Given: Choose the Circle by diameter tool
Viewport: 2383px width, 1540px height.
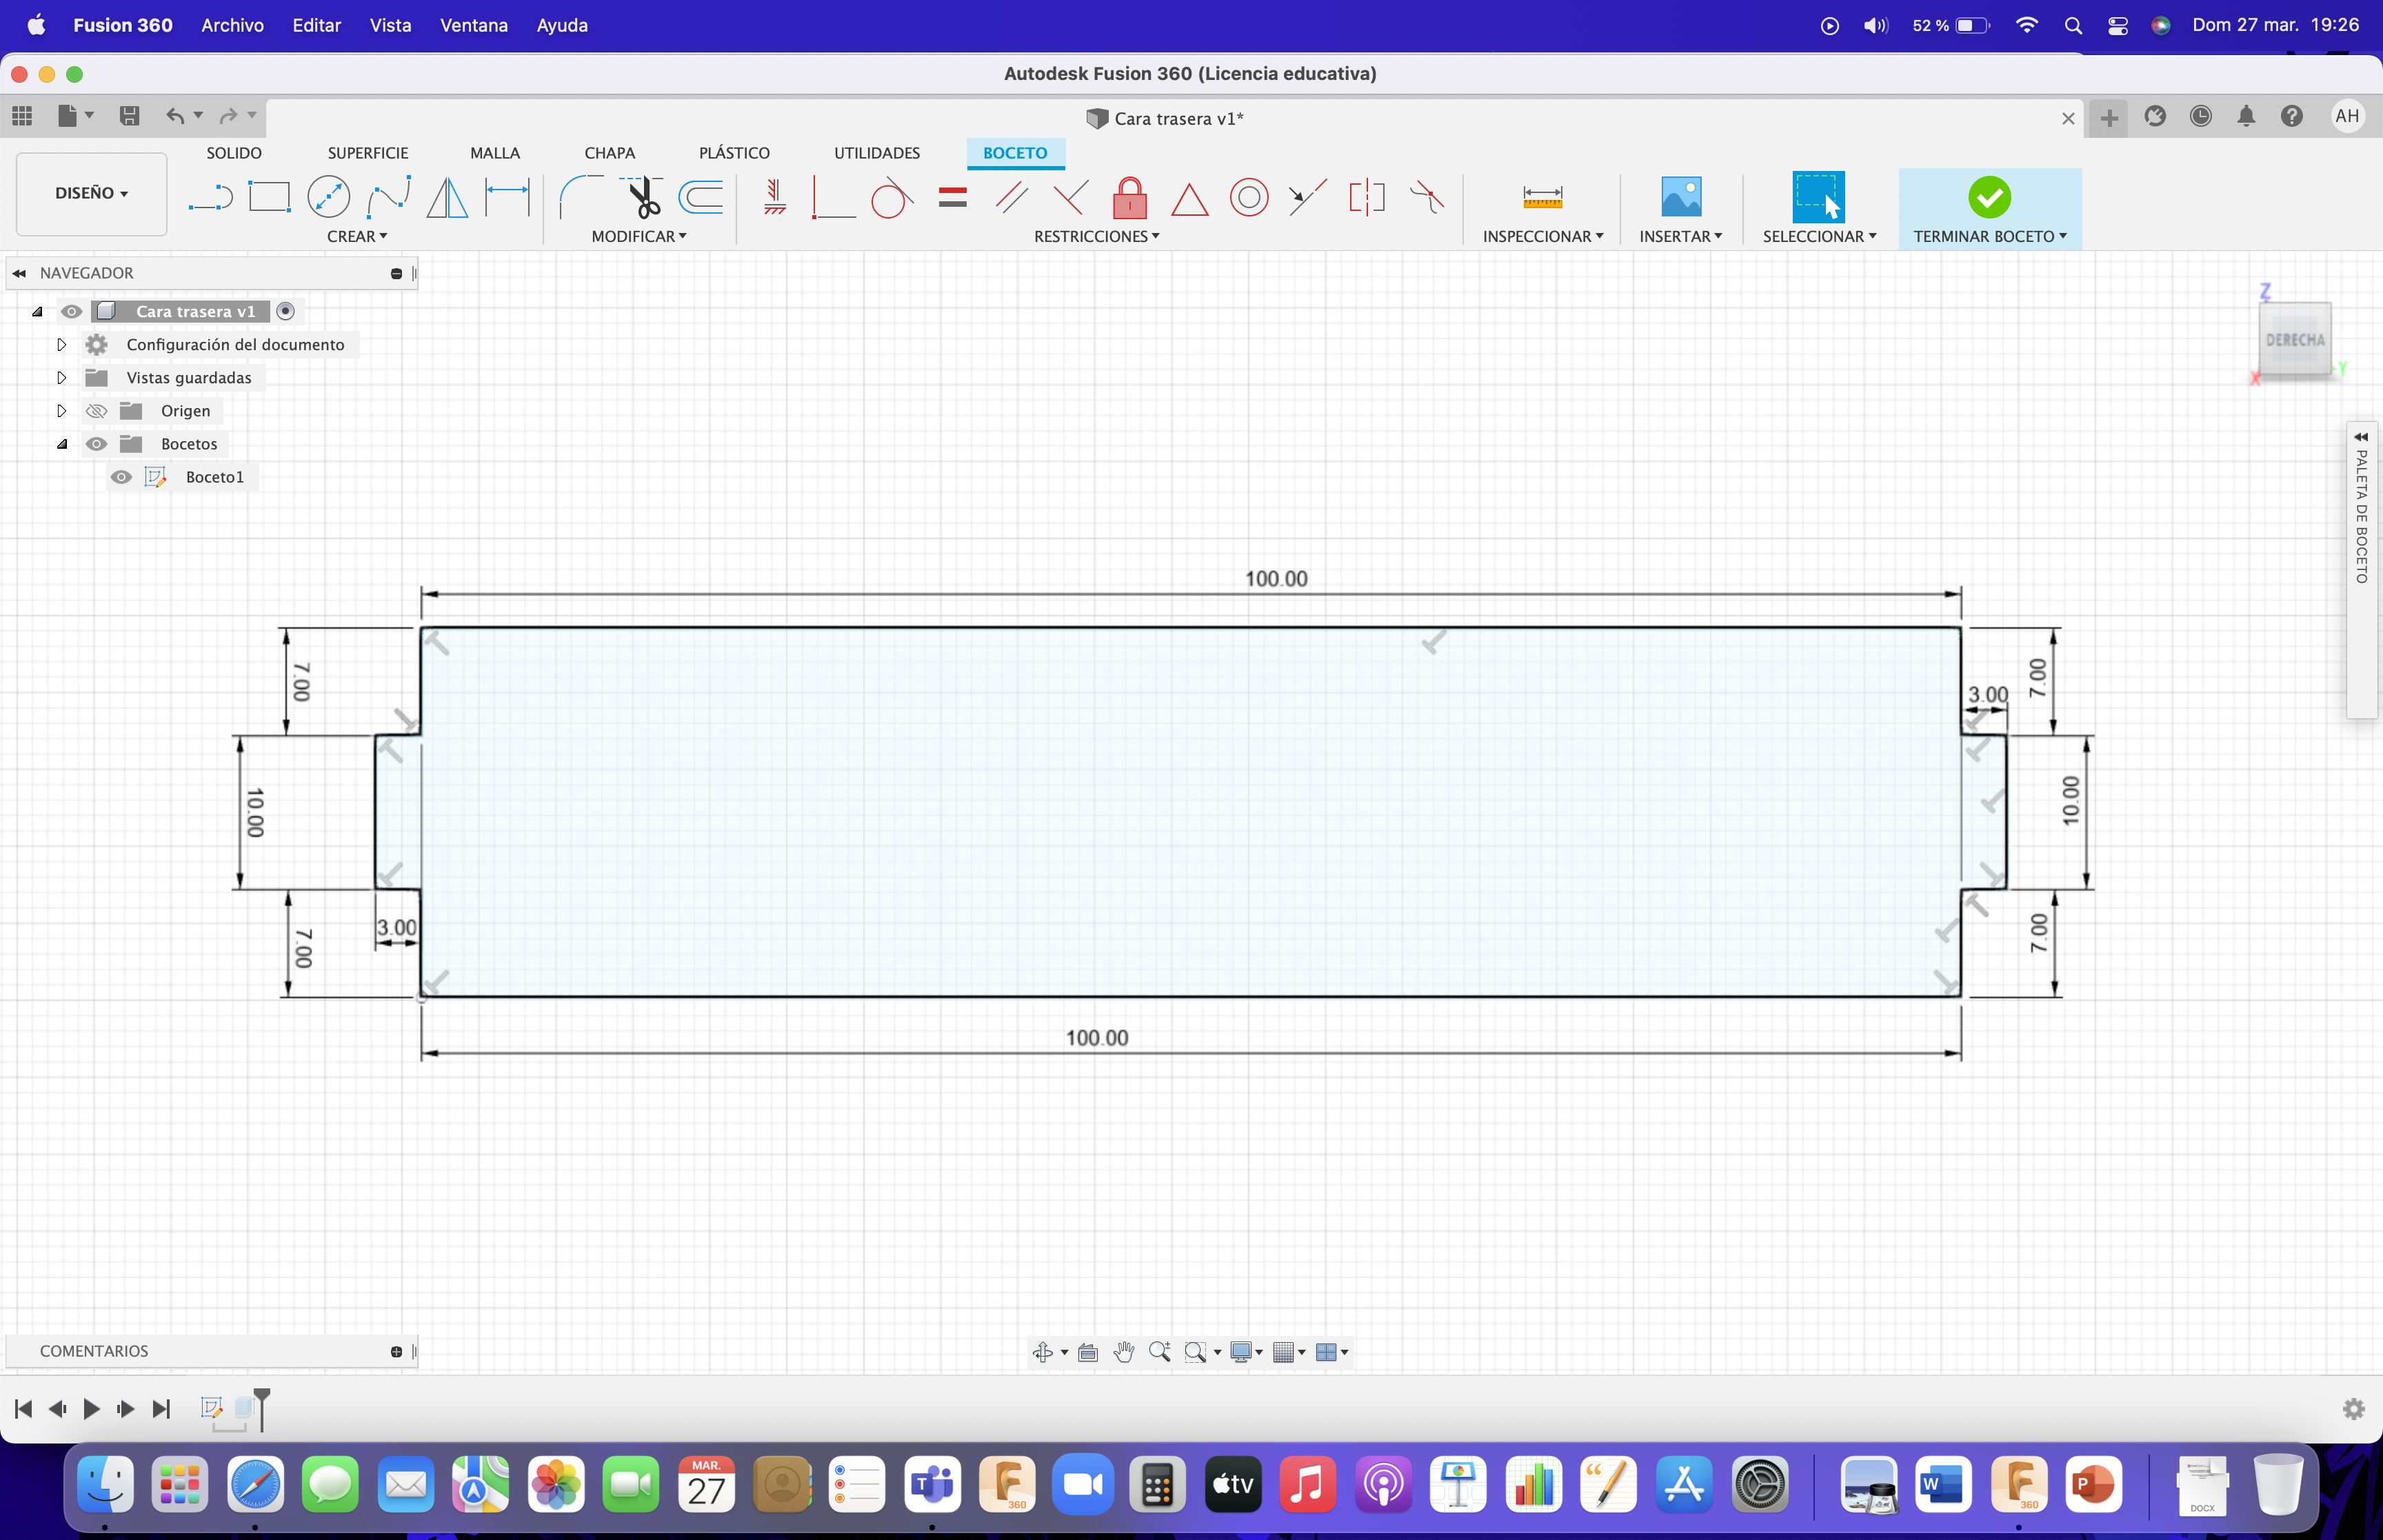Looking at the screenshot, I should click(x=328, y=197).
